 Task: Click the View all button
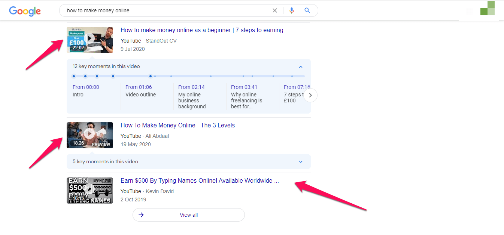tap(188, 215)
